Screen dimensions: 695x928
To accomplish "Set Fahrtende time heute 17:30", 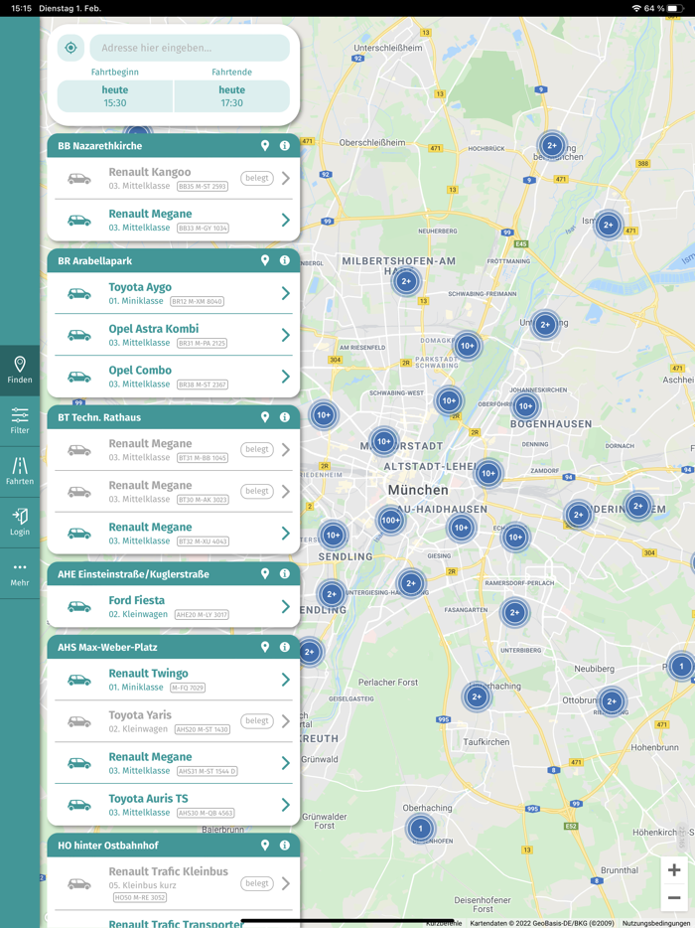I will coord(232,95).
